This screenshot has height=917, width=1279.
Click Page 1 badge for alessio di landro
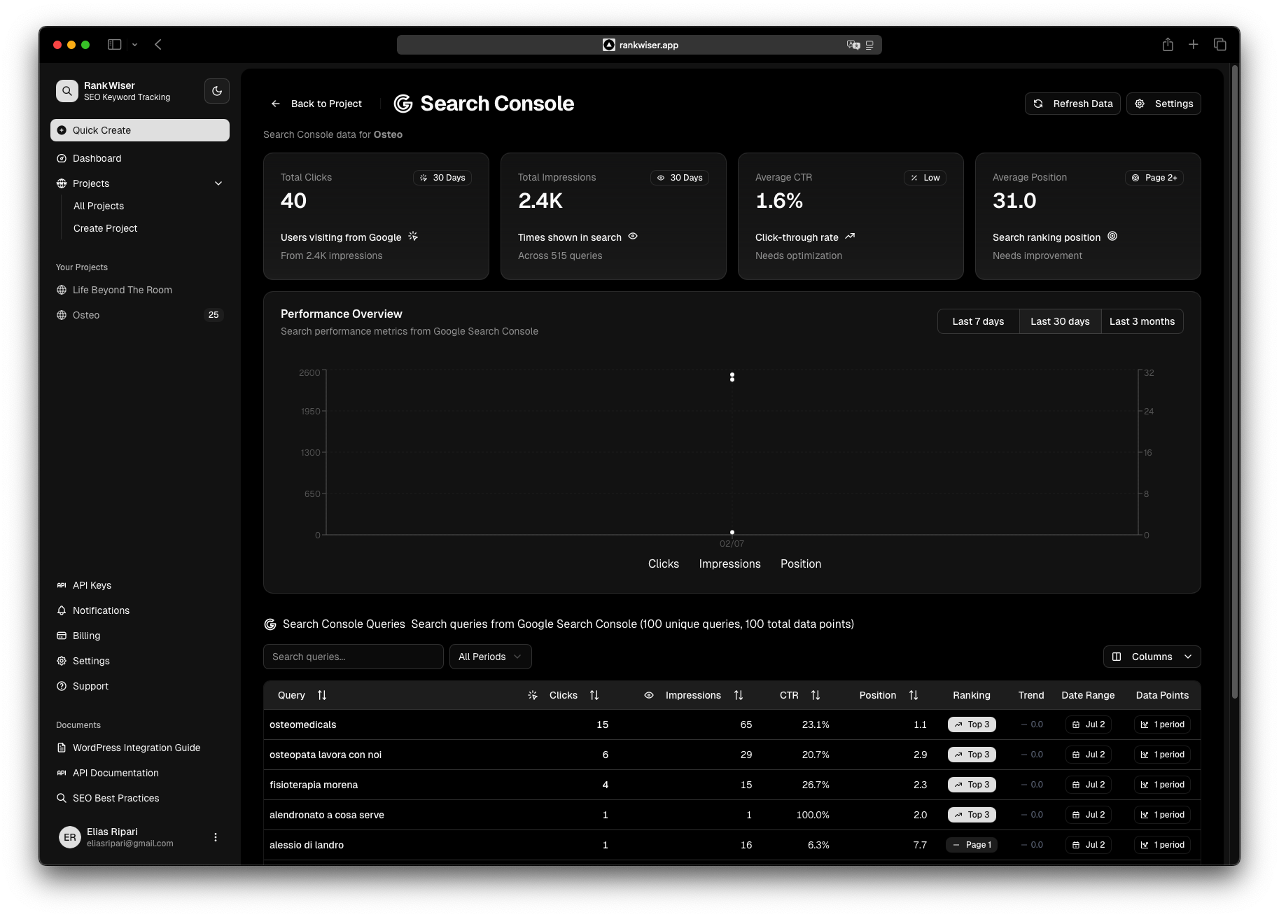[972, 845]
